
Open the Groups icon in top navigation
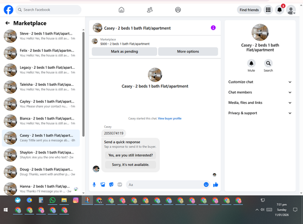(x=178, y=10)
